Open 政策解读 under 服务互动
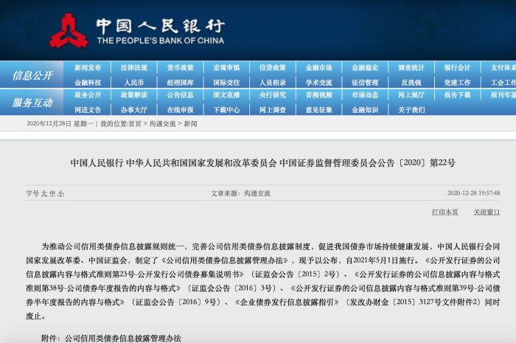Screen dimensions: 516x343 tap(134, 95)
